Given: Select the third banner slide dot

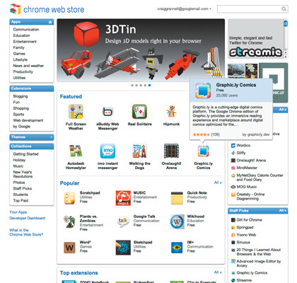Looking at the screenshot, I should coord(141,86).
